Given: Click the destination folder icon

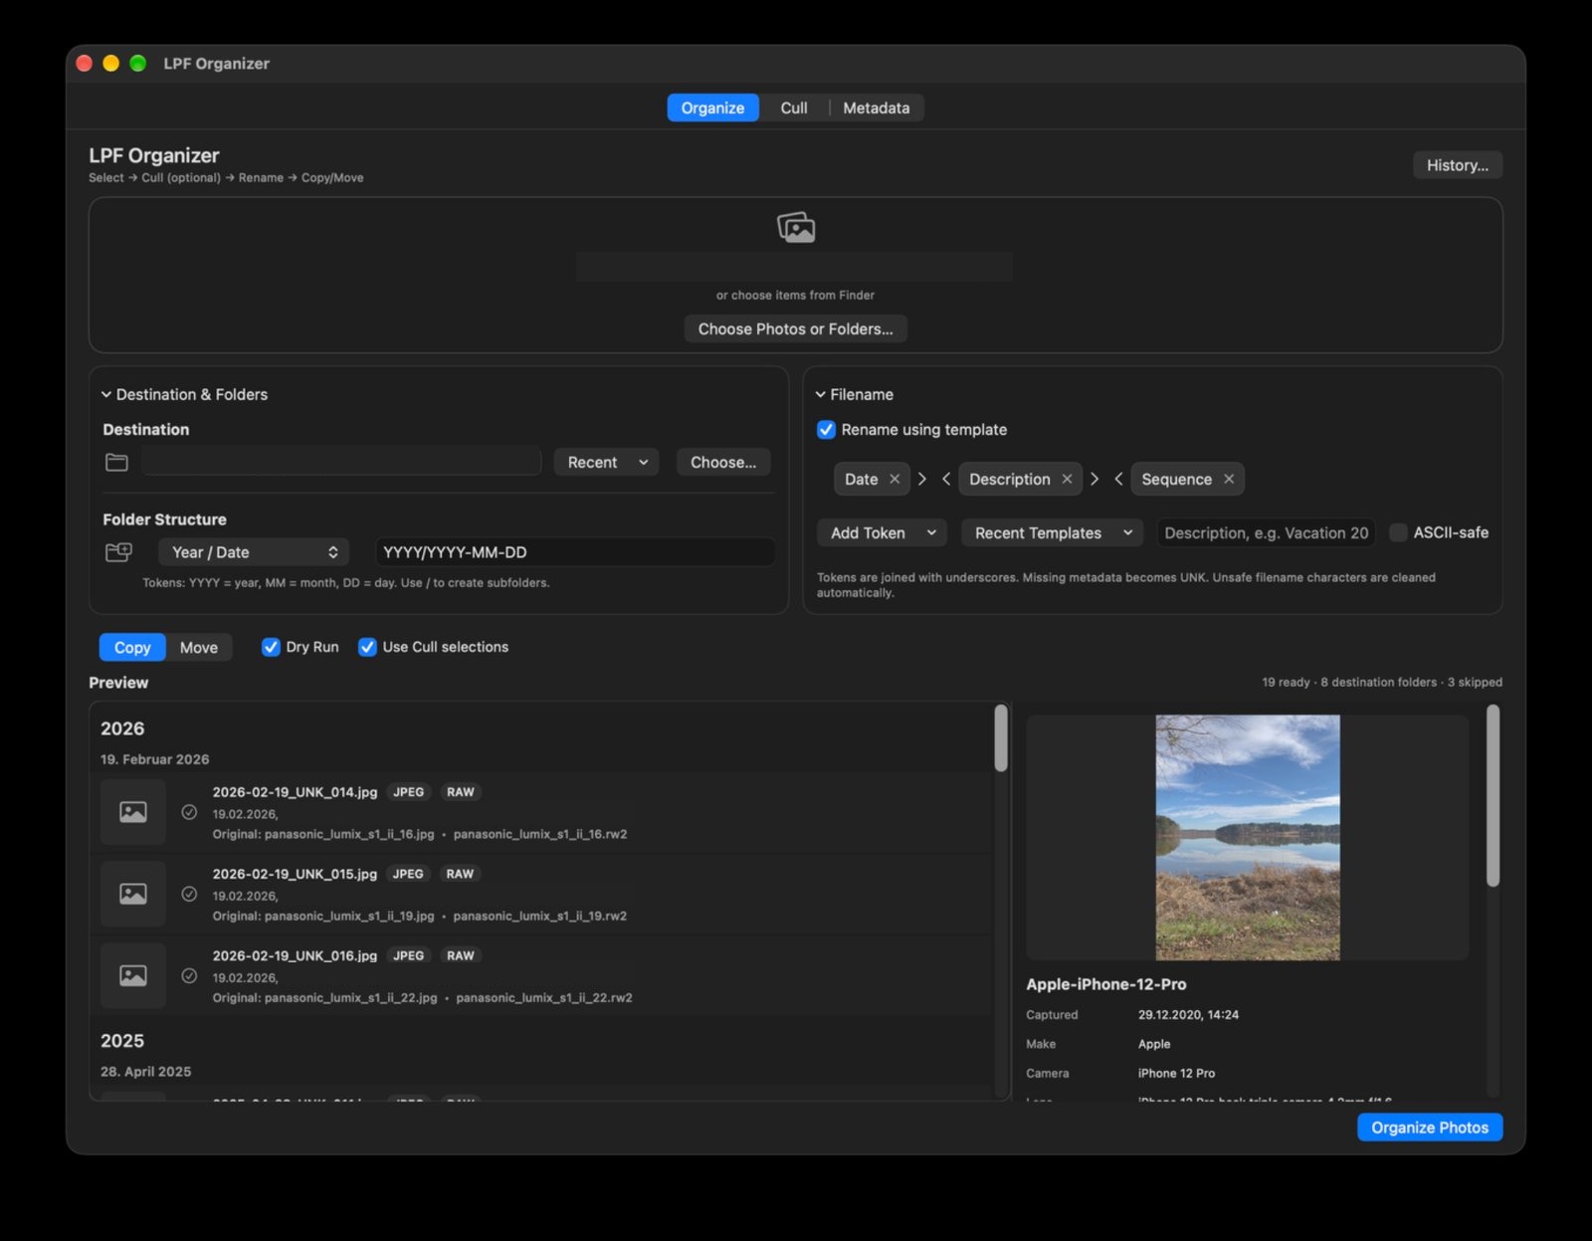Looking at the screenshot, I should [x=117, y=463].
